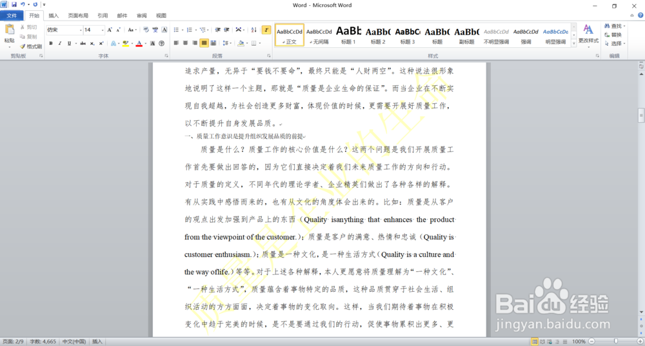Click the Paste (粘贴) icon
Image resolution: width=645 pixels, height=346 pixels.
[9, 30]
